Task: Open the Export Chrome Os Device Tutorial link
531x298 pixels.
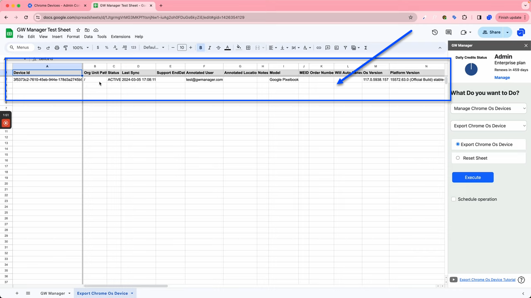Action: 487,280
